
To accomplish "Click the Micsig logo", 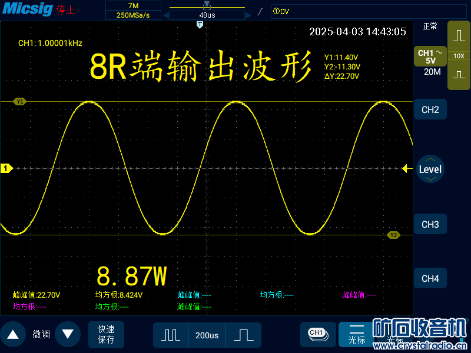I will [28, 9].
